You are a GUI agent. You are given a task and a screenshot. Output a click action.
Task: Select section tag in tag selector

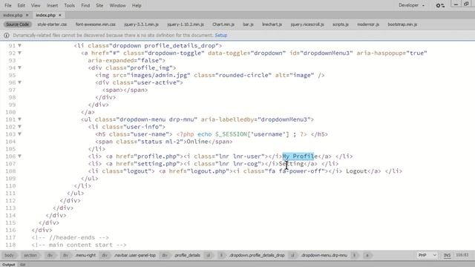pyautogui.click(x=30, y=255)
